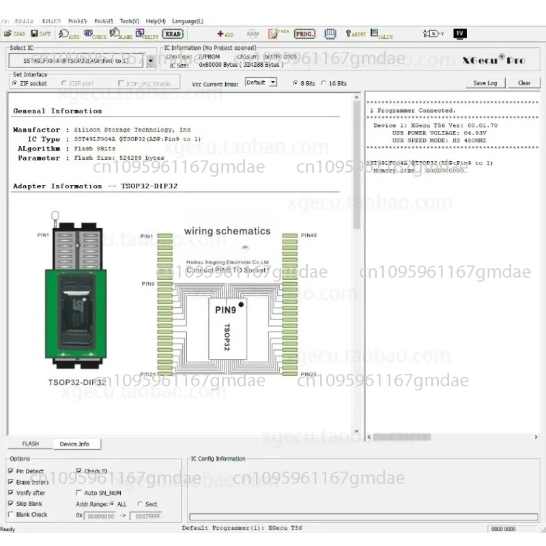This screenshot has width=546, height=546.
Task: Click the XGecu Pro logo
Action: coord(493,60)
